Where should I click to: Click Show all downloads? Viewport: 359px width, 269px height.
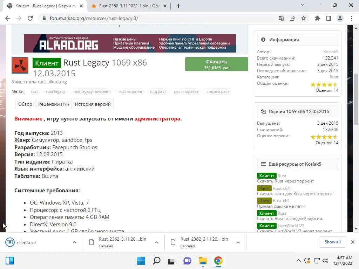332,242
